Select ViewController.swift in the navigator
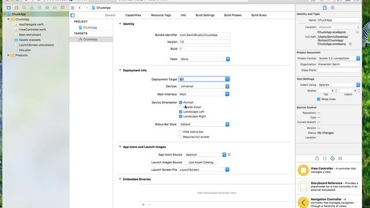 [x=32, y=29]
